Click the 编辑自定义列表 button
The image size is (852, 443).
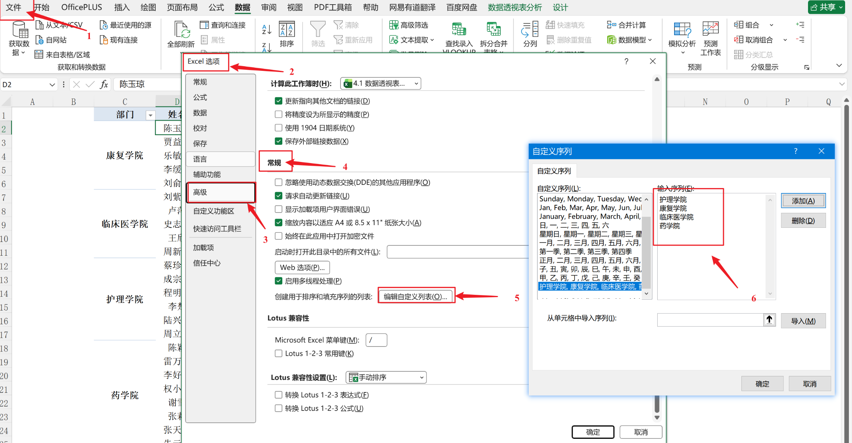416,297
